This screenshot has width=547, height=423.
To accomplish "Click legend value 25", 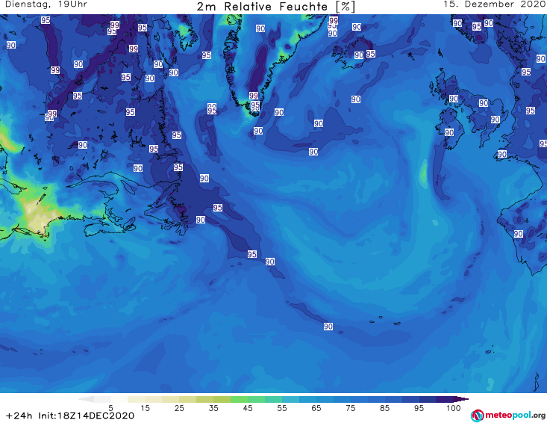I will [x=179, y=408].
